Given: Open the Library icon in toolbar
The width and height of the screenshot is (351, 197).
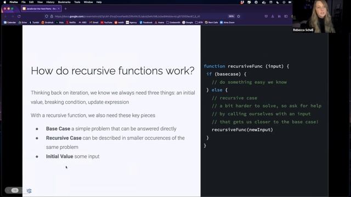Looking at the screenshot, I should click(279, 16).
